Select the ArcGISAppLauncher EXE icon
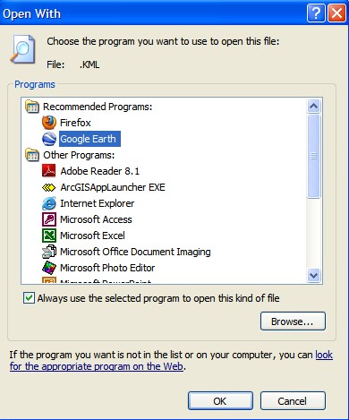 coord(49,187)
